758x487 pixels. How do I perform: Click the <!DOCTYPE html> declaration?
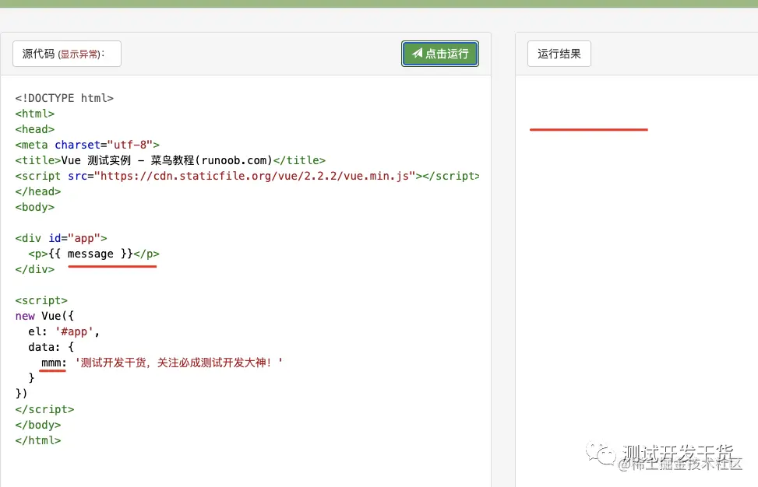point(65,98)
